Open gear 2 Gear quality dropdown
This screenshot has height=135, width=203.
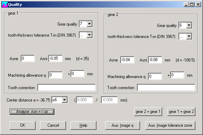coord(189,25)
